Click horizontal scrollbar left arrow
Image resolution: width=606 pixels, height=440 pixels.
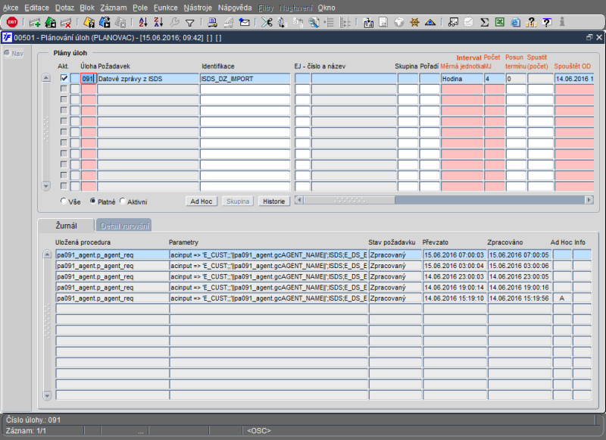coord(298,200)
